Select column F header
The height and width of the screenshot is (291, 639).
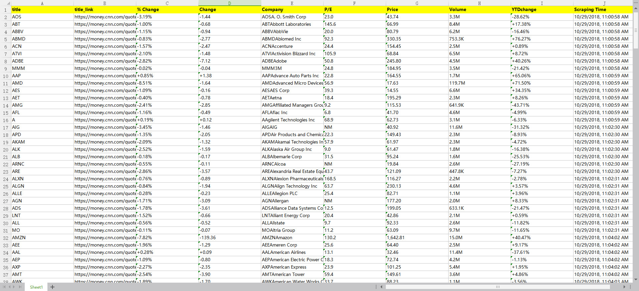point(354,3)
